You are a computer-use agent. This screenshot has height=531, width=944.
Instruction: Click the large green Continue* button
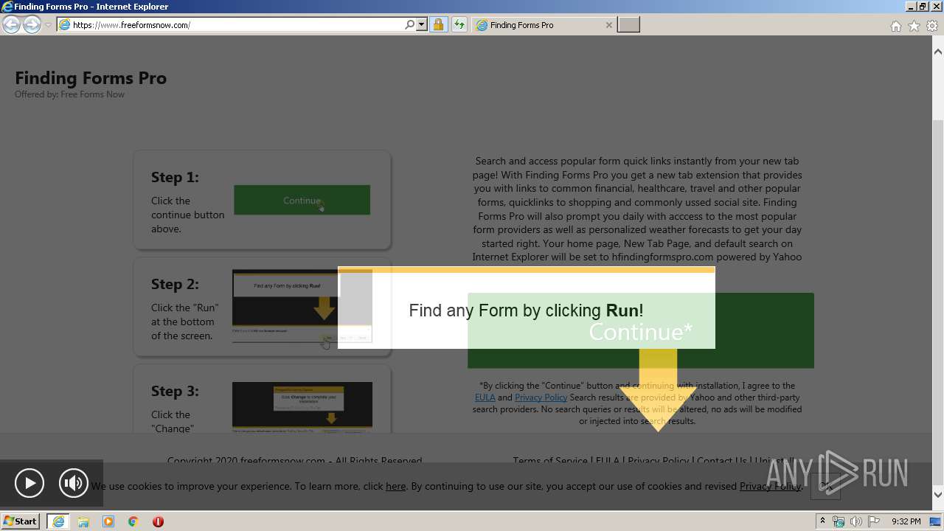coord(640,330)
